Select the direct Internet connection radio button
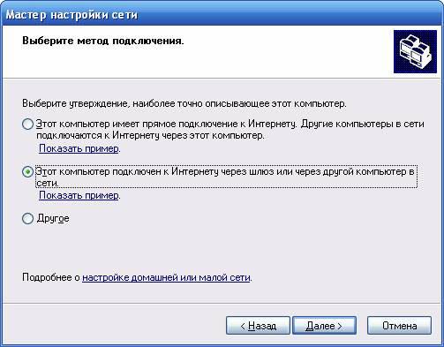 [27, 124]
